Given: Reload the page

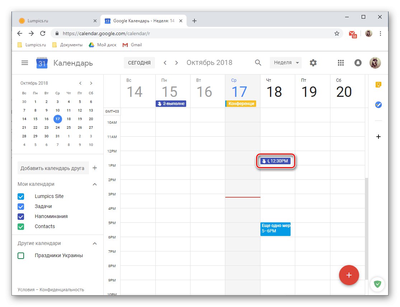Looking at the screenshot, I should (x=43, y=33).
